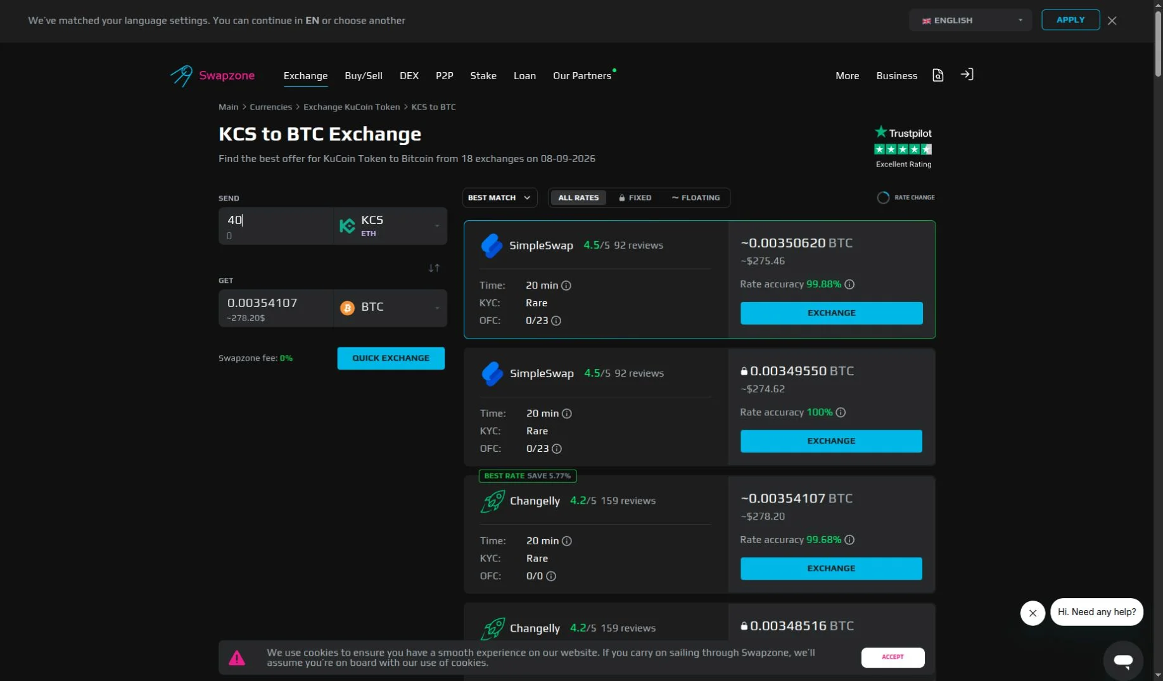Viewport: 1163px width, 681px height.
Task: Filter offers by Floating rates
Action: pos(696,197)
